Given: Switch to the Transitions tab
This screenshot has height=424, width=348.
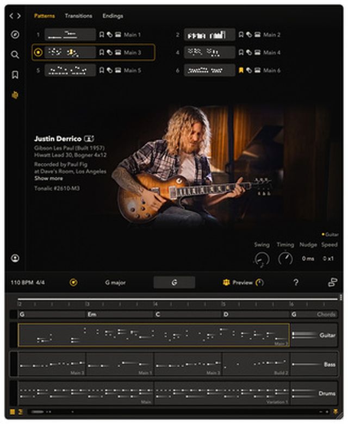Looking at the screenshot, I should 78,16.
